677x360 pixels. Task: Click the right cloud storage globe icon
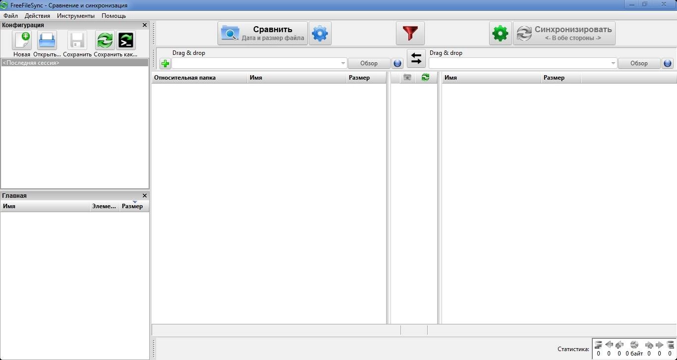coord(668,63)
